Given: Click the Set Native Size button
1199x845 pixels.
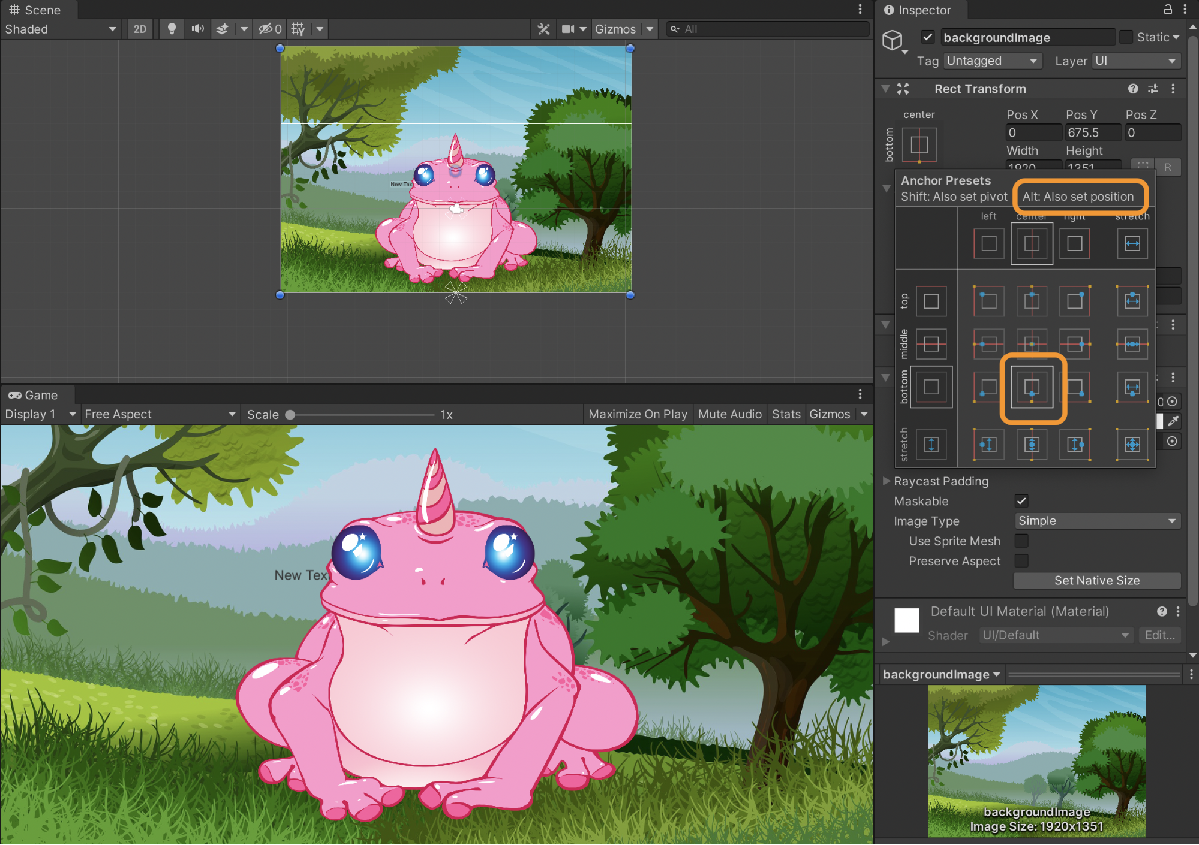Looking at the screenshot, I should click(1096, 580).
